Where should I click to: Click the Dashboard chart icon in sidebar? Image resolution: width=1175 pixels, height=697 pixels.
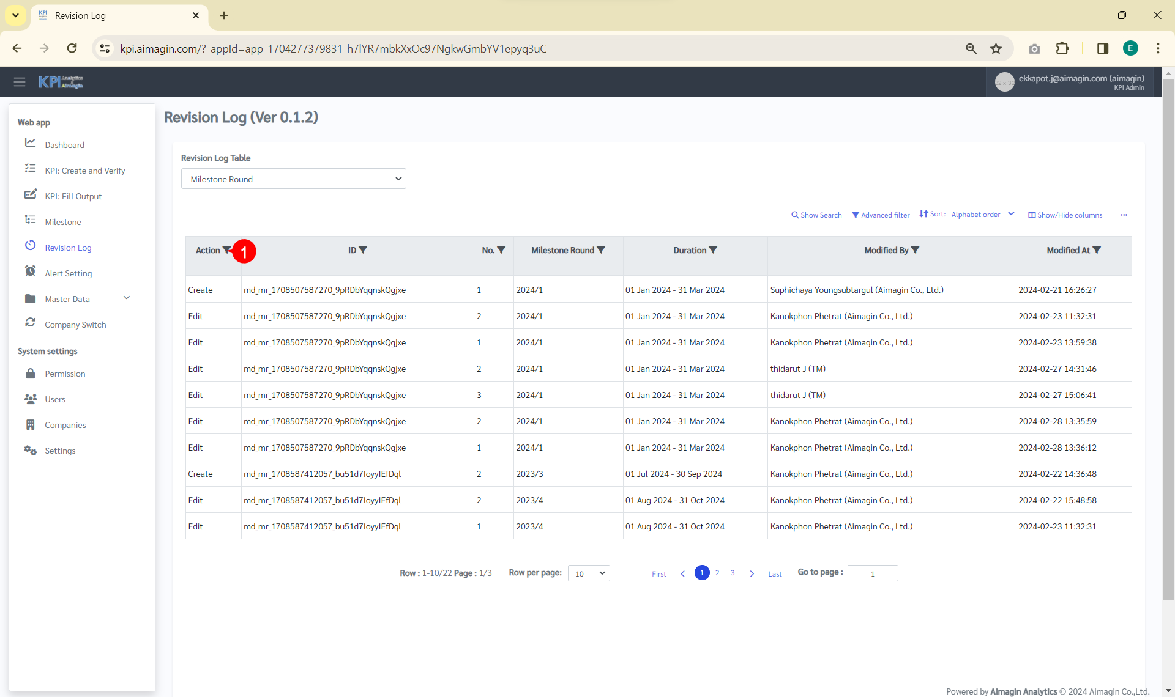30,143
